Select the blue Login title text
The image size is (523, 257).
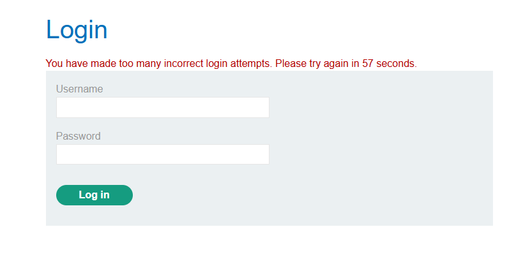pyautogui.click(x=77, y=30)
